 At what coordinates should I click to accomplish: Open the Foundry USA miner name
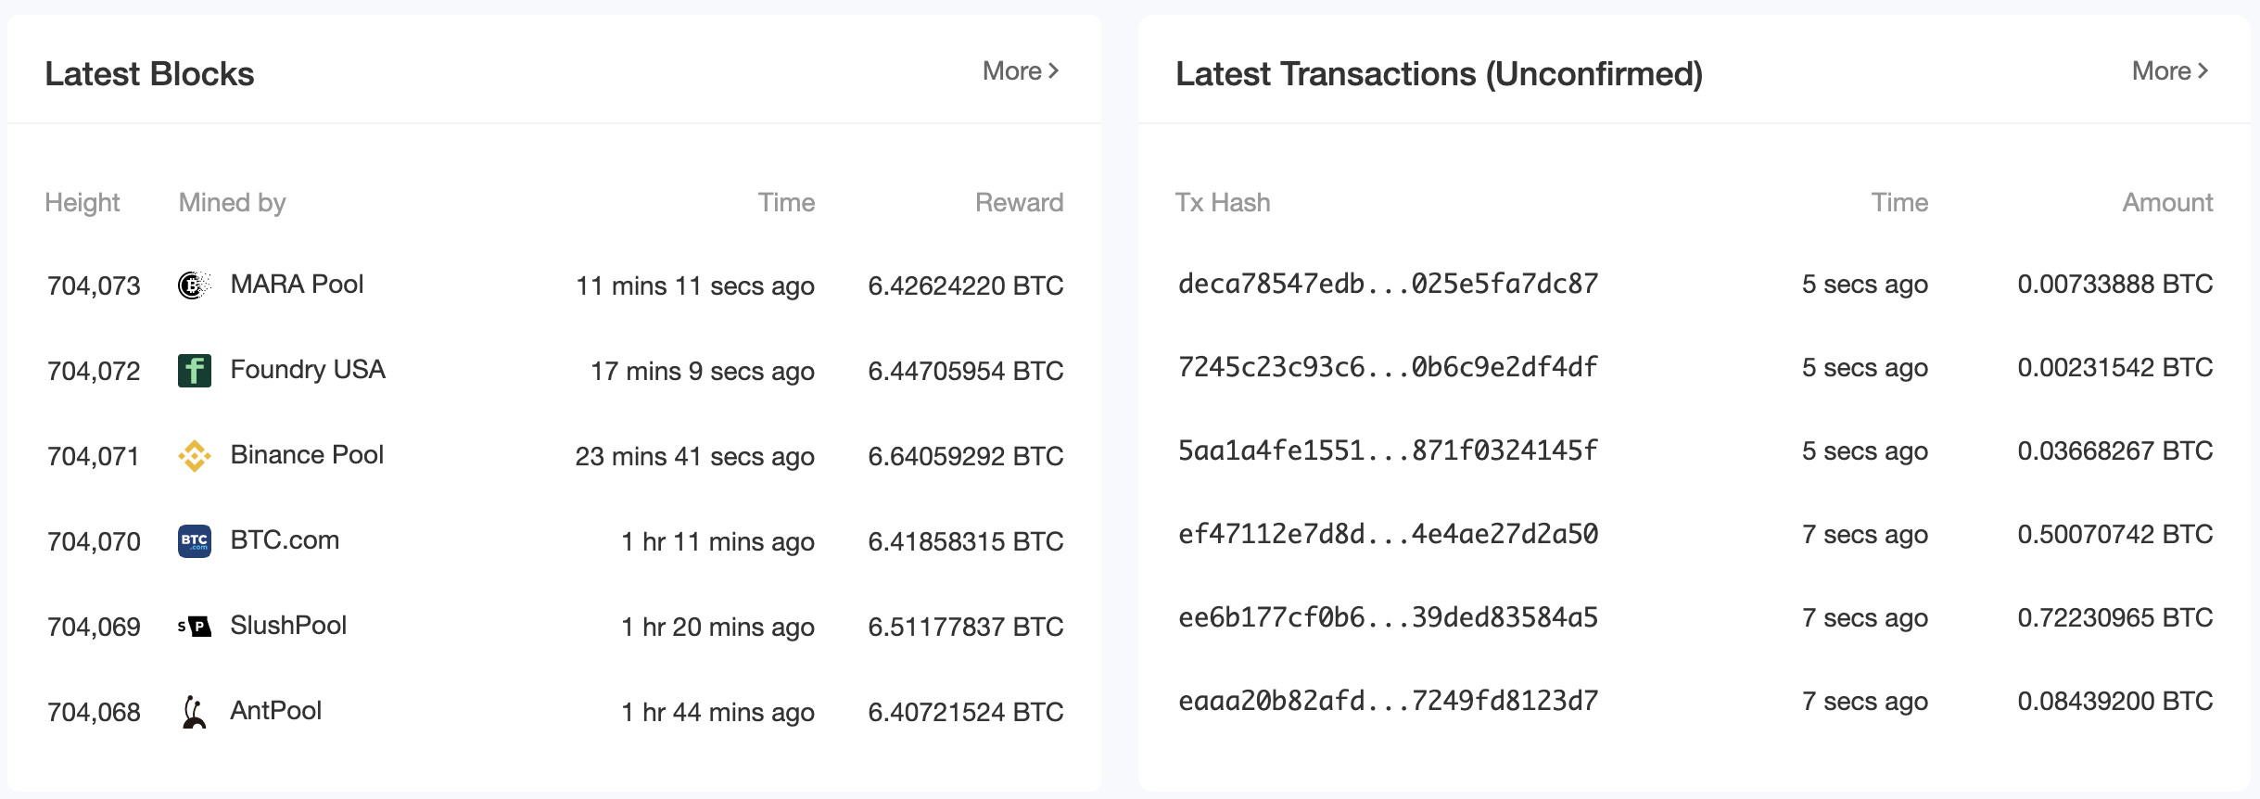308,369
